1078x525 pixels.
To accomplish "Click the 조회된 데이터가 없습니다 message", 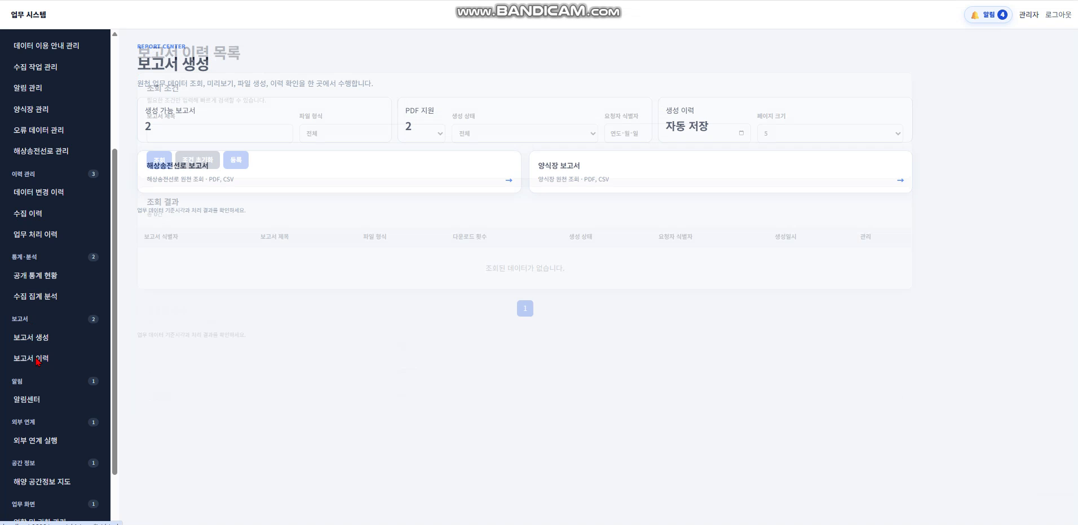I will (x=525, y=268).
